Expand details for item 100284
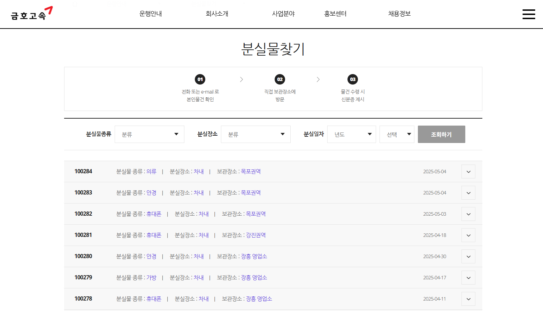The image size is (543, 311). (x=468, y=172)
